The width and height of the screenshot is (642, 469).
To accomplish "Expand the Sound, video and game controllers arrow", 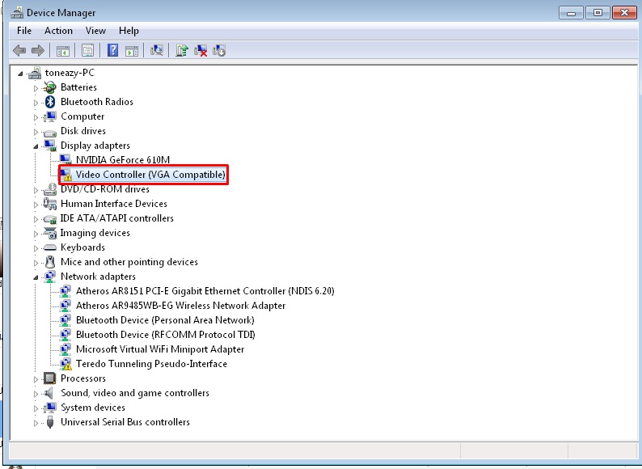I will [x=36, y=394].
